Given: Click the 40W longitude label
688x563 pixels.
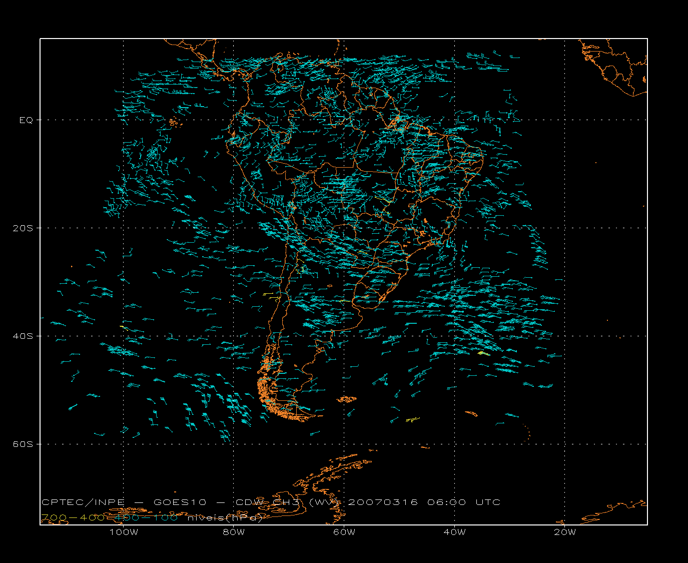Looking at the screenshot, I should point(454,532).
